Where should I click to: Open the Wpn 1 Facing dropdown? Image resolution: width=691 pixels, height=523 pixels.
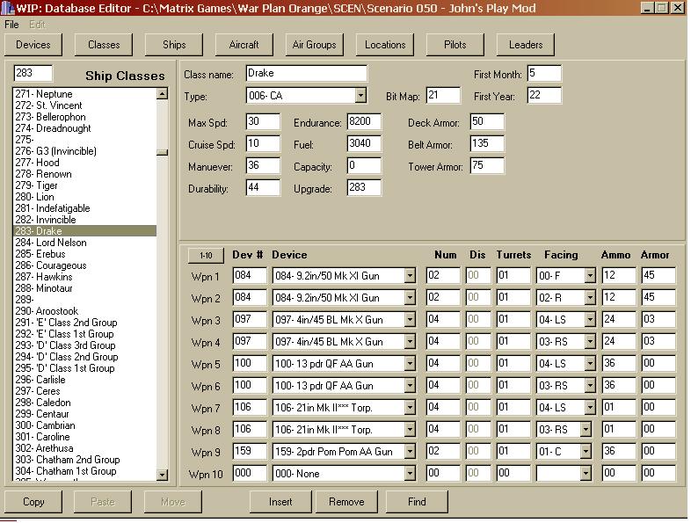(x=590, y=276)
